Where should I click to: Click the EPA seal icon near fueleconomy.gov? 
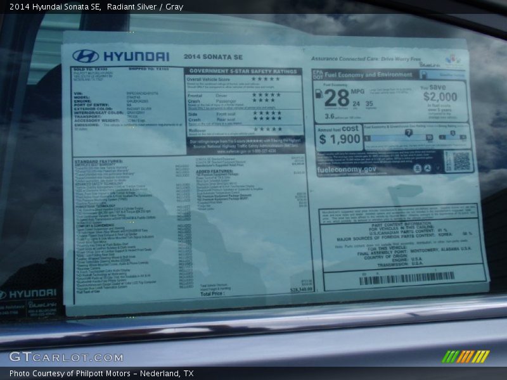(x=417, y=168)
